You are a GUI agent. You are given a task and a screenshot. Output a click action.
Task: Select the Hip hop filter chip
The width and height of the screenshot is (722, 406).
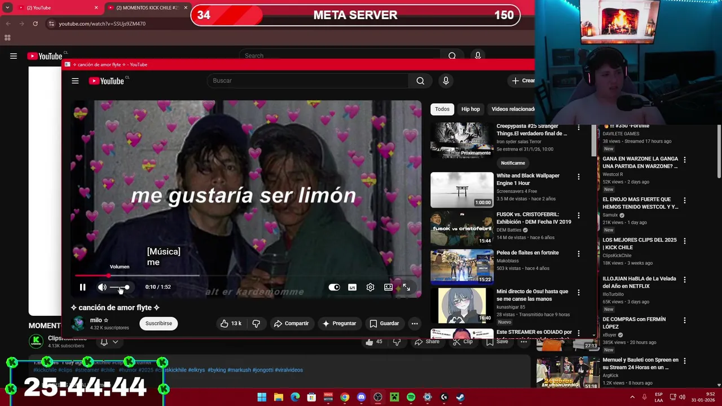pyautogui.click(x=470, y=109)
